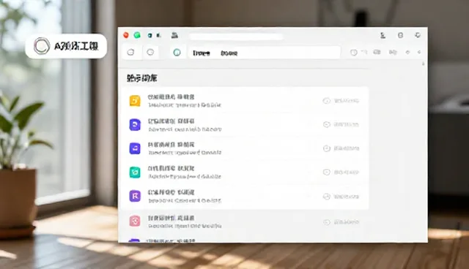
Task: Click the rightmost icon in the title bar
Action: click(418, 35)
